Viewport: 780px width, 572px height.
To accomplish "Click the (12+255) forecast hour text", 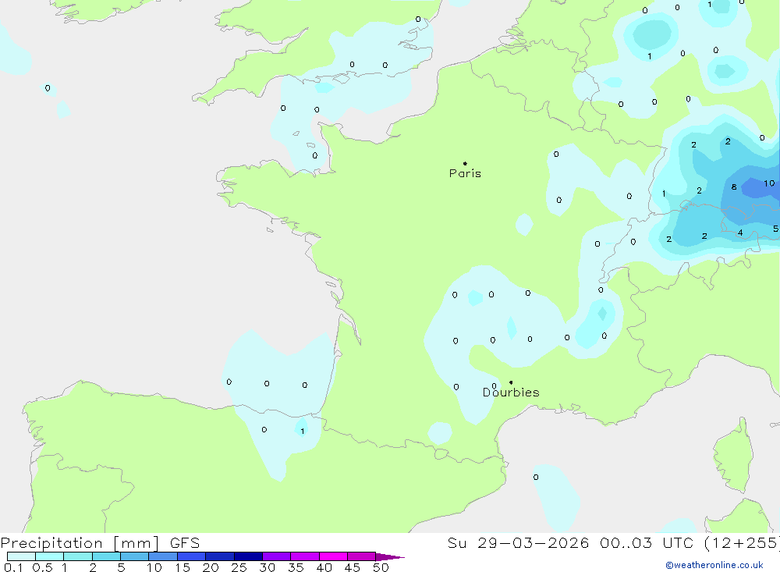I will pos(742,543).
